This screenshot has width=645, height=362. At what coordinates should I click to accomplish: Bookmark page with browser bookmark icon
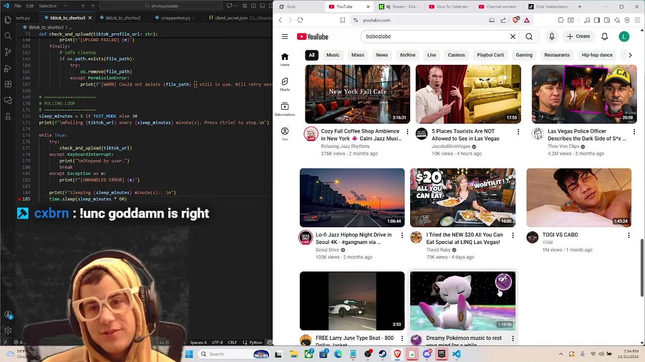[x=342, y=20]
